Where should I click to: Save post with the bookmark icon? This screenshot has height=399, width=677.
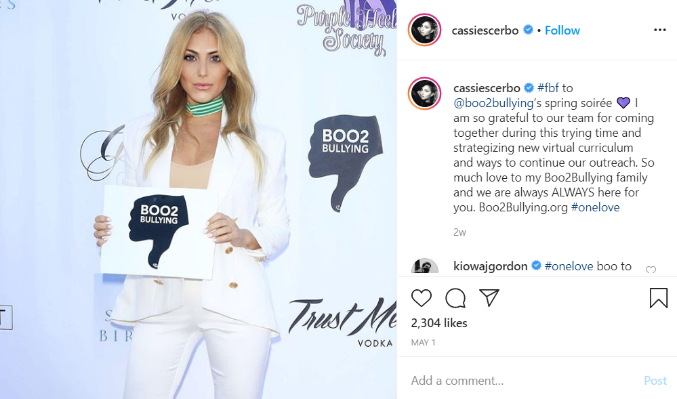659,298
